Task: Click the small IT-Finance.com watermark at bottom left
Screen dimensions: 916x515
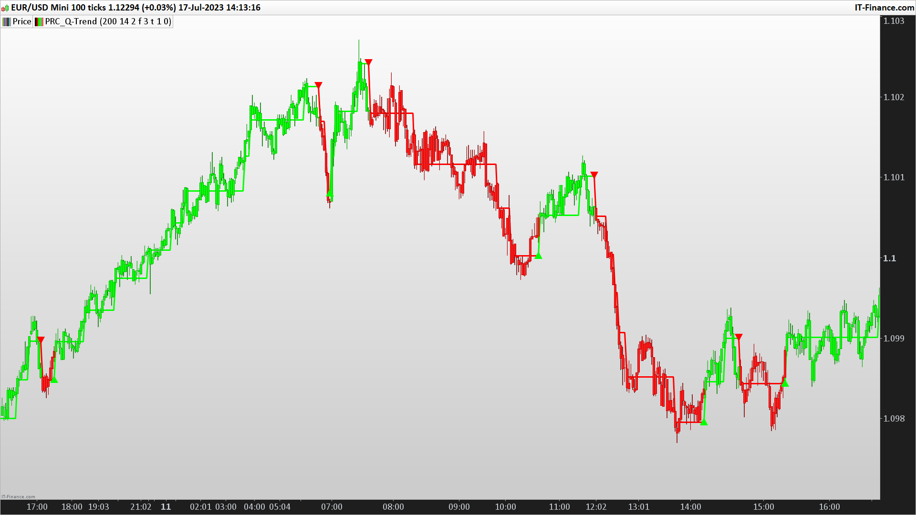Action: [18, 497]
